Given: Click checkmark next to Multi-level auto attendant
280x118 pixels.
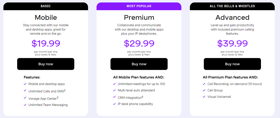Looking at the screenshot, I should (x=114, y=90).
